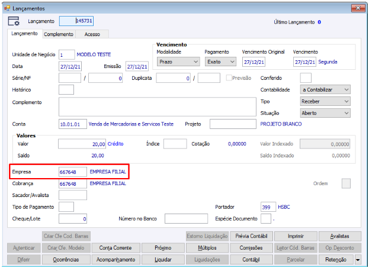Toggle the Previsão checkbox
Image resolution: width=369 pixels, height=268 pixels.
click(229, 78)
